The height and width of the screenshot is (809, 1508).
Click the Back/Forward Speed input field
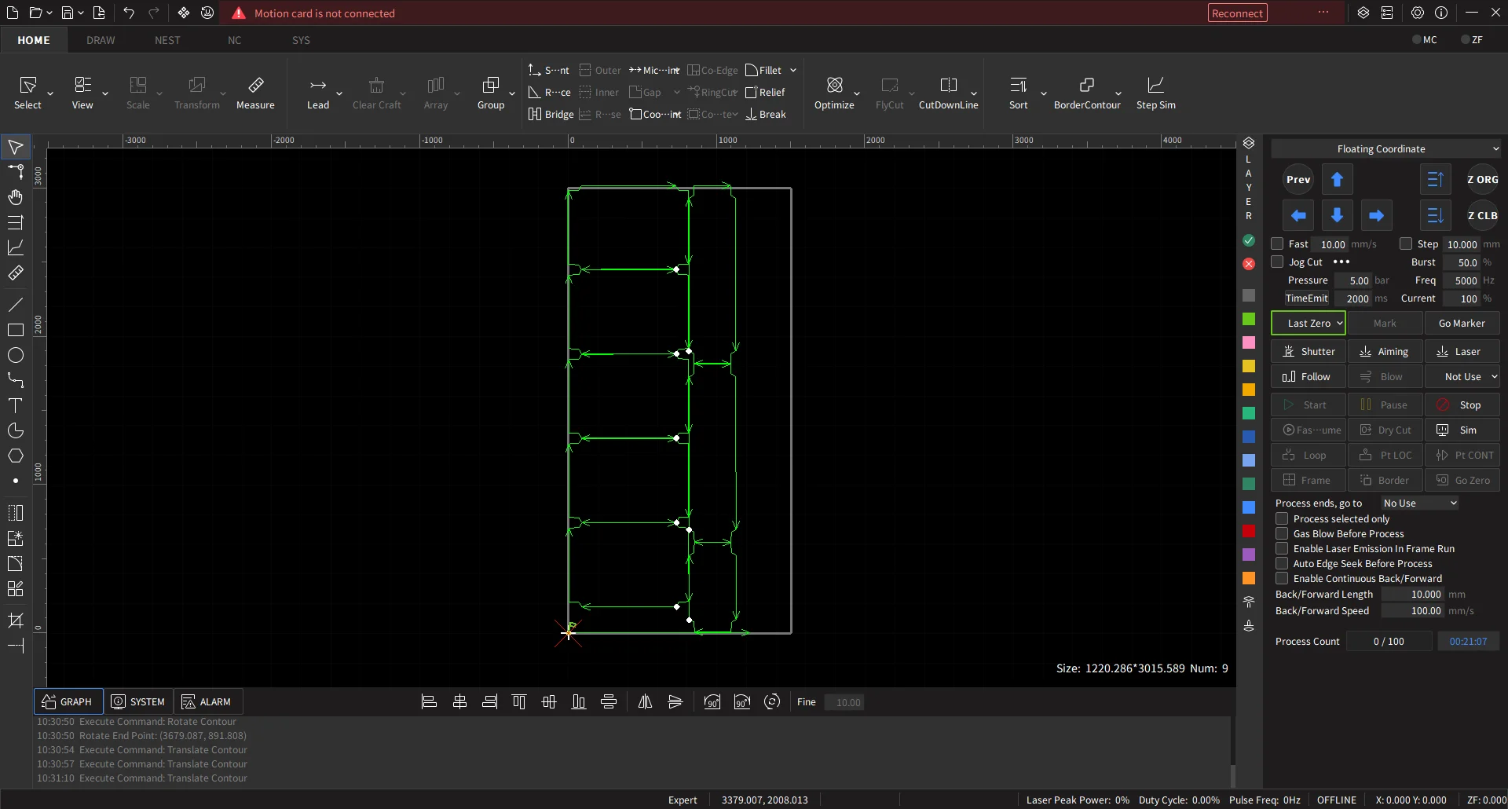tap(1412, 611)
